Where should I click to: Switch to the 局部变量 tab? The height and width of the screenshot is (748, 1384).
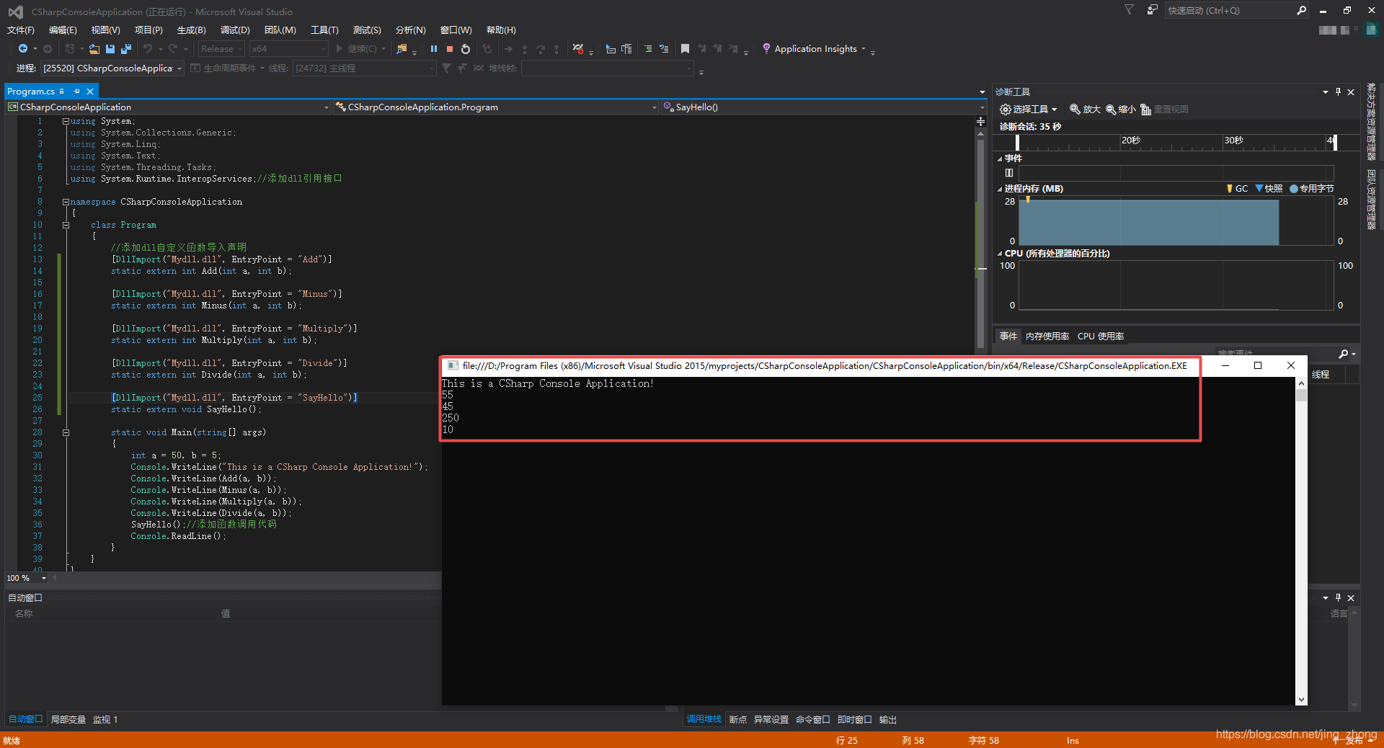tap(68, 720)
